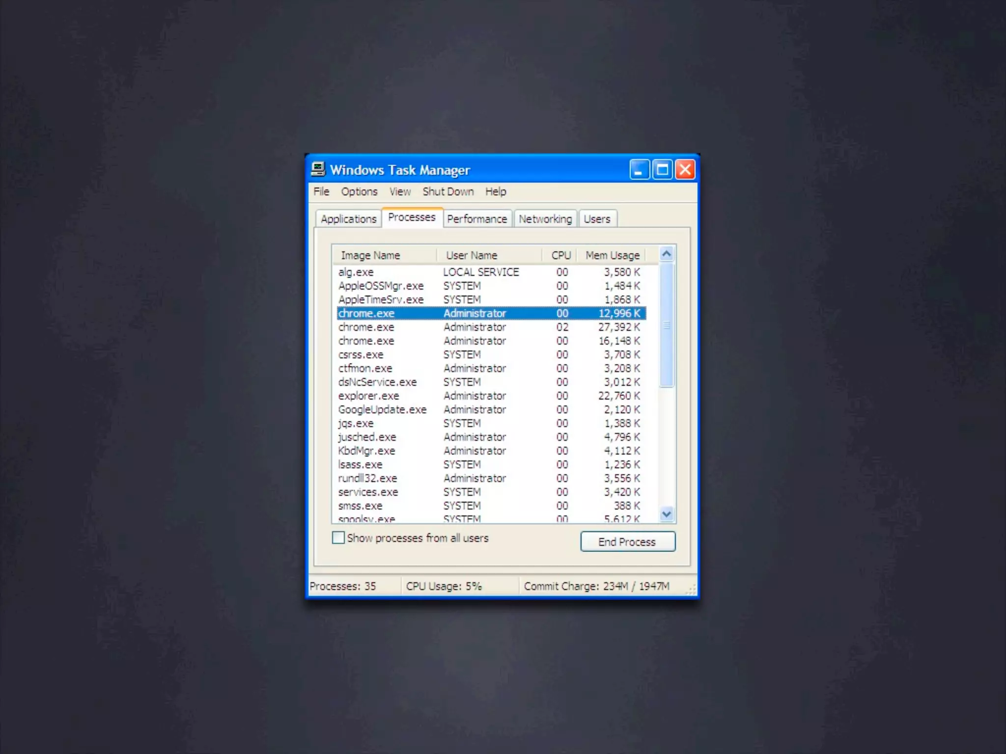1006x754 pixels.
Task: Expand the Shut Down menu
Action: tap(448, 191)
